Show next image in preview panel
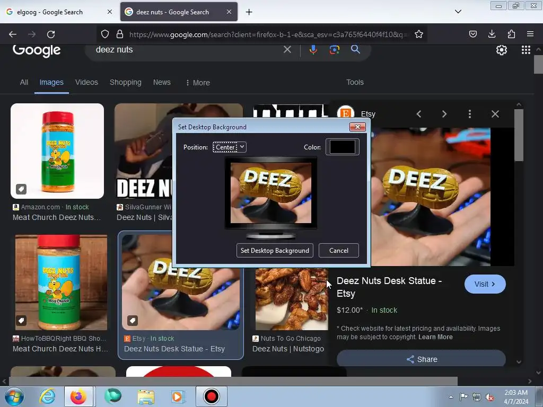543x407 pixels. pos(444,114)
